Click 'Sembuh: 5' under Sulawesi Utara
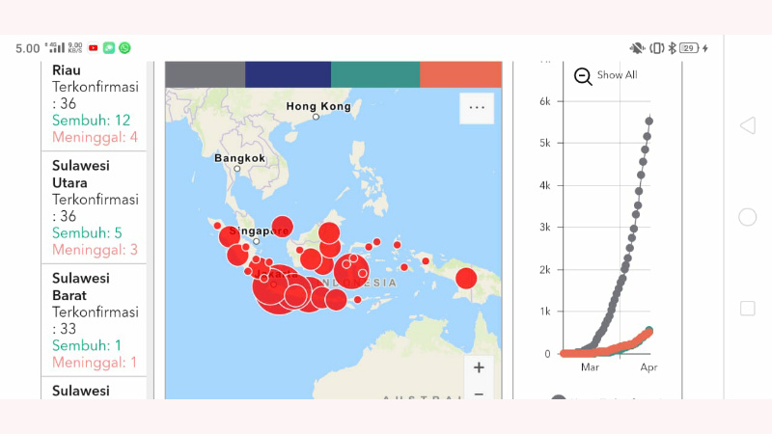The width and height of the screenshot is (772, 434). 87,232
